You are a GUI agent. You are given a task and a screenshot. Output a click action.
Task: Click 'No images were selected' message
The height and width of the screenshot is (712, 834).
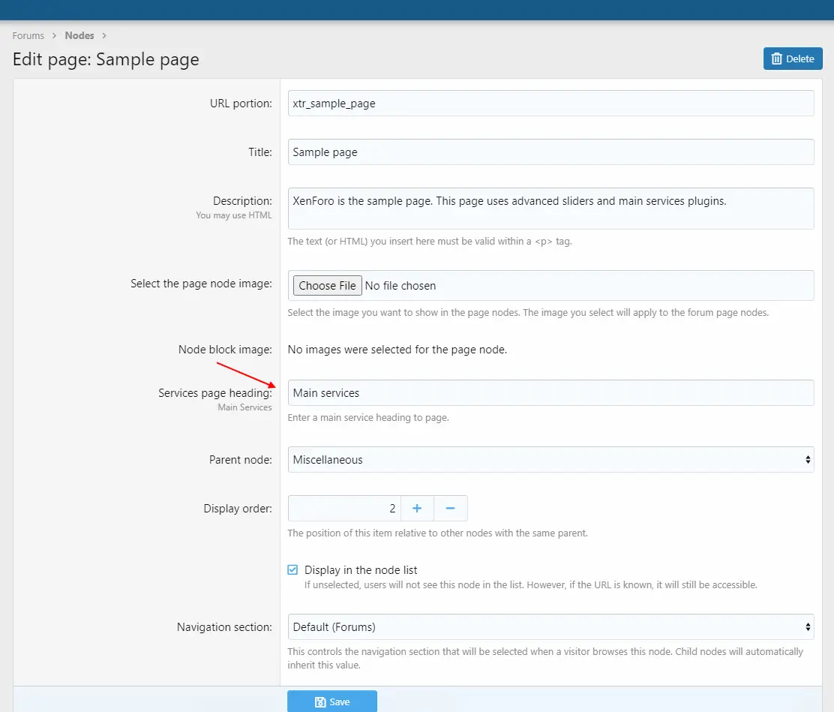point(397,350)
